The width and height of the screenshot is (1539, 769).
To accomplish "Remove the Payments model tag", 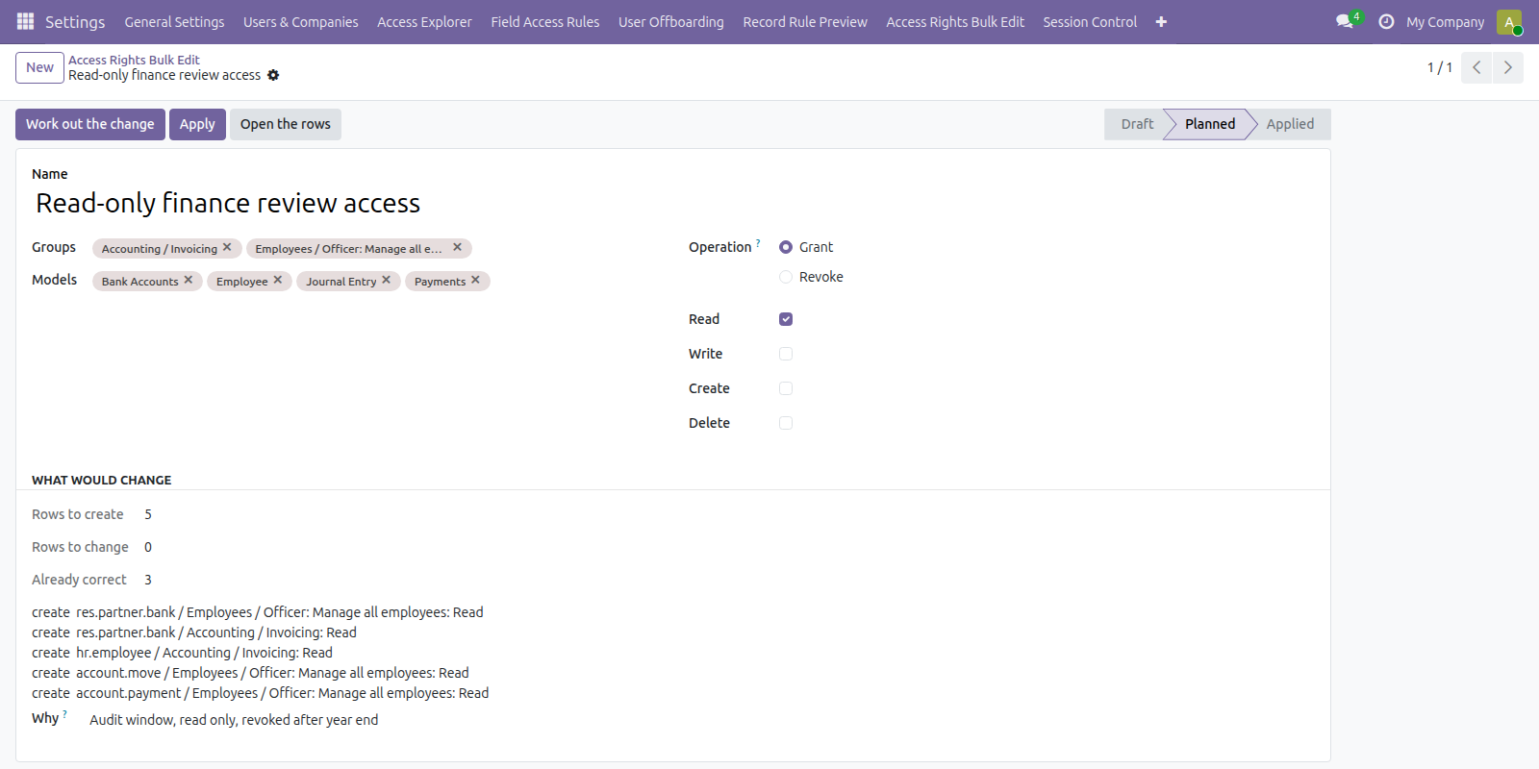I will click(x=475, y=280).
